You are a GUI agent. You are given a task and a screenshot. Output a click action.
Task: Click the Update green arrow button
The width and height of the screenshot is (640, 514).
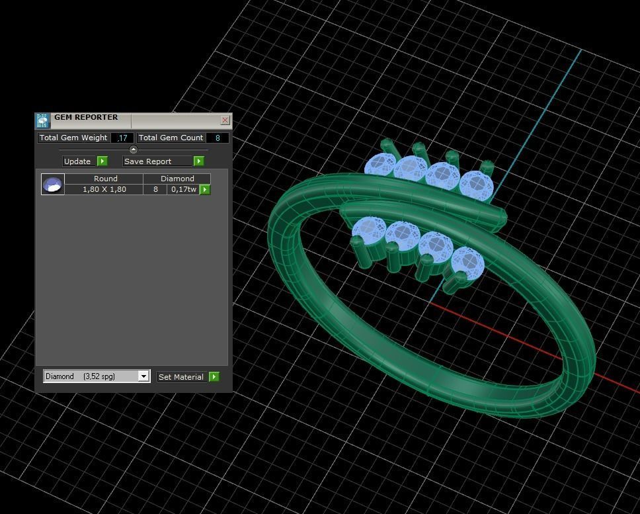click(102, 161)
